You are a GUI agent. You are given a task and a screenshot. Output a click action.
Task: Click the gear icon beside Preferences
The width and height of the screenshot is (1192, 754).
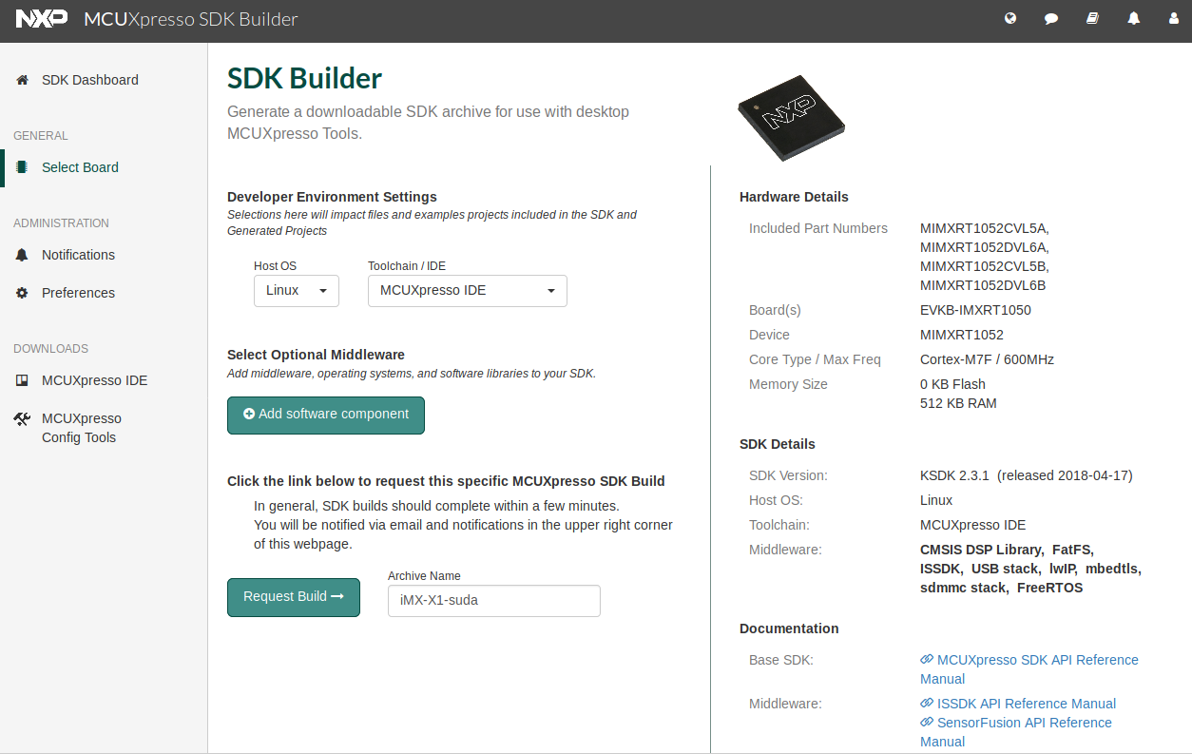pos(22,293)
